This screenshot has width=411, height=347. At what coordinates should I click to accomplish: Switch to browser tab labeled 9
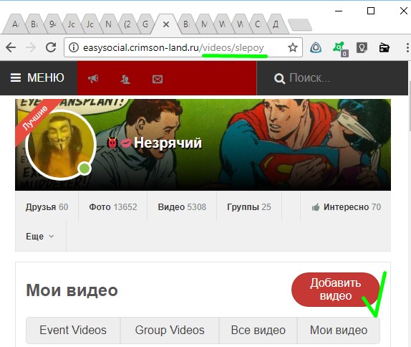coord(52,24)
